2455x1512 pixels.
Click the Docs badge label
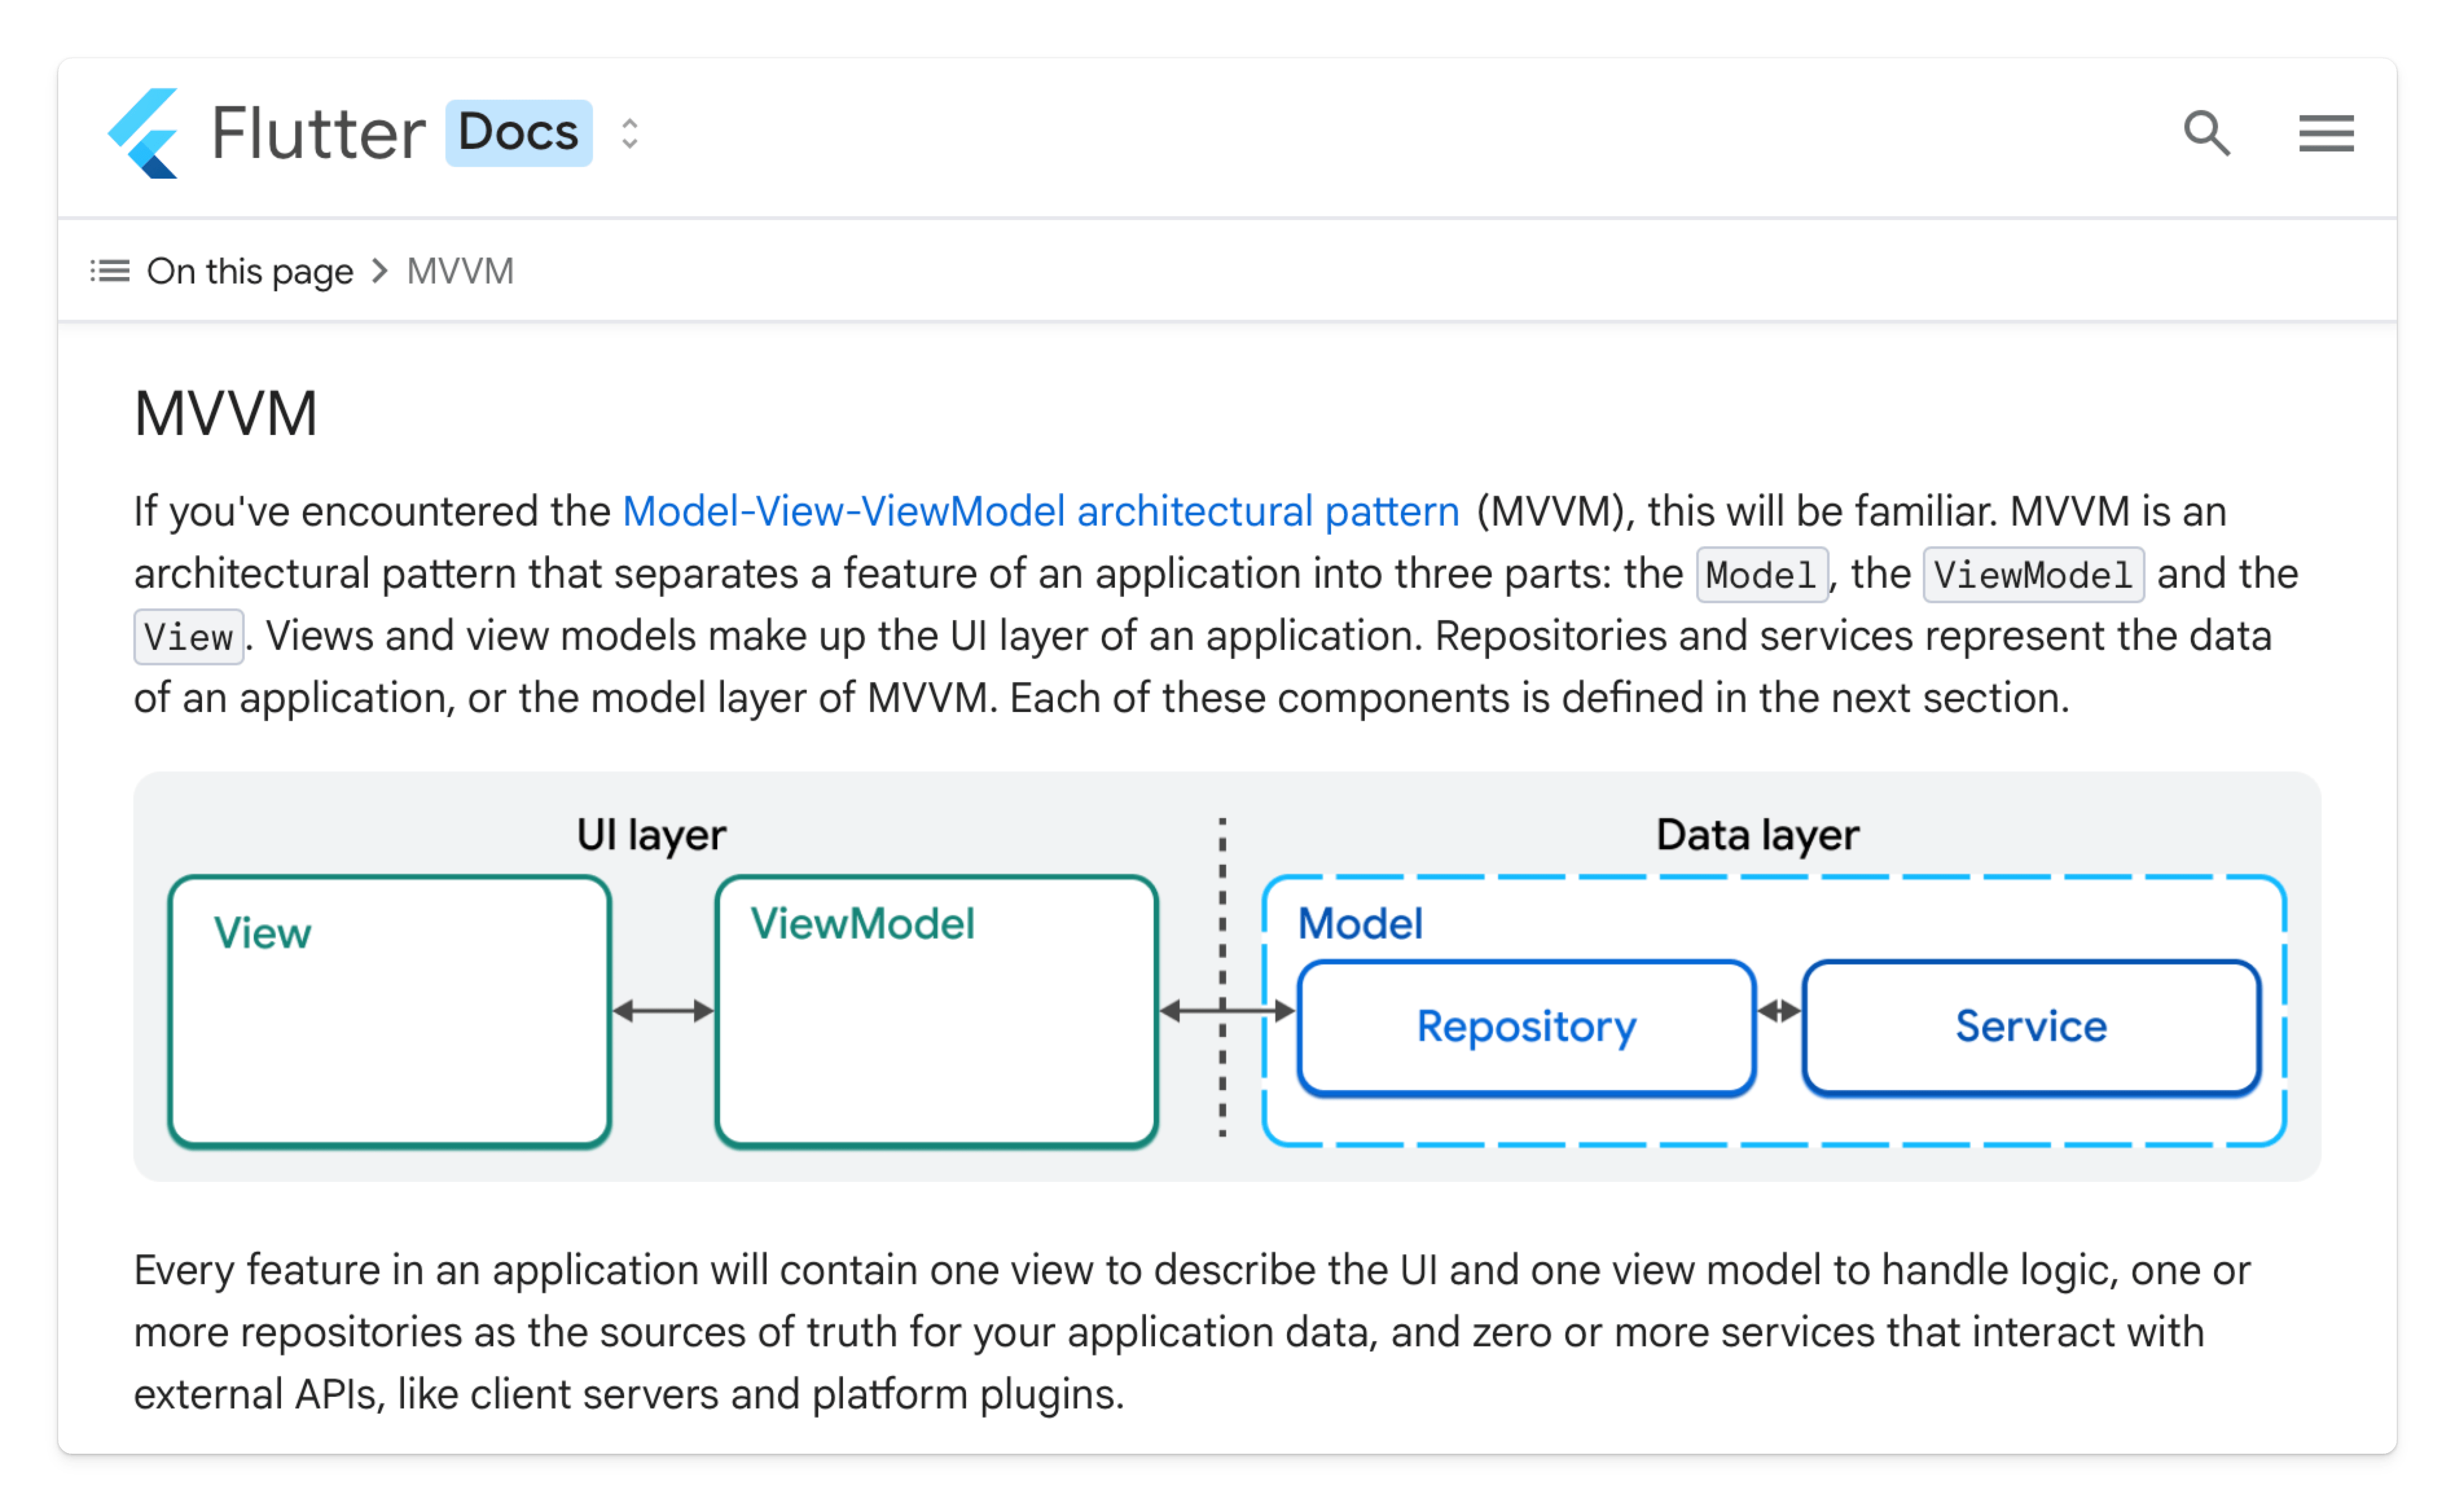coord(518,133)
